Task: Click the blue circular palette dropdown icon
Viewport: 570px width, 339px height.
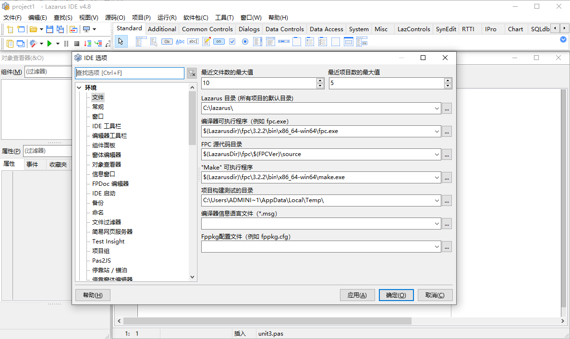Action: pos(563,39)
